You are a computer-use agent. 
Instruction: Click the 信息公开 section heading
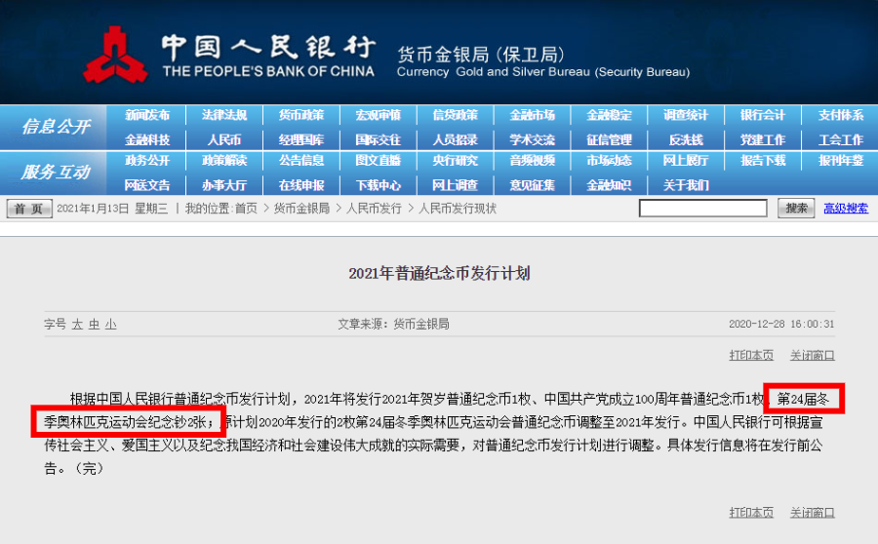tap(56, 127)
